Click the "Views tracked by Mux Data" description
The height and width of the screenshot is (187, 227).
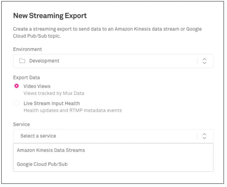tap(54, 93)
